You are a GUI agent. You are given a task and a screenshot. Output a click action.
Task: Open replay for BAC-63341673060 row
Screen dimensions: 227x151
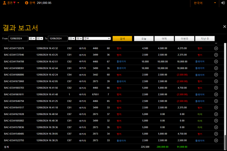coord(216,81)
